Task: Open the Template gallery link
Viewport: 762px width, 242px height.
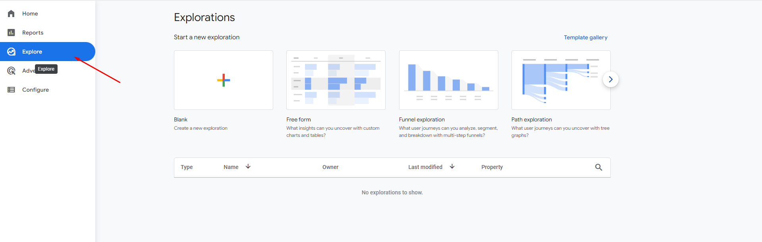Action: (586, 37)
